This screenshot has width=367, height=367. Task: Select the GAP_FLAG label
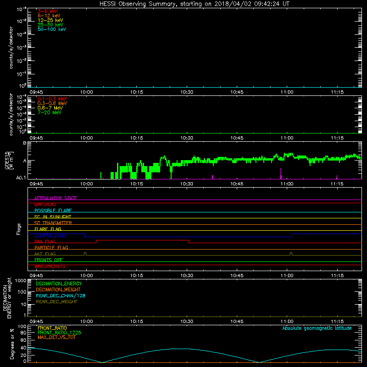pyautogui.click(x=45, y=204)
